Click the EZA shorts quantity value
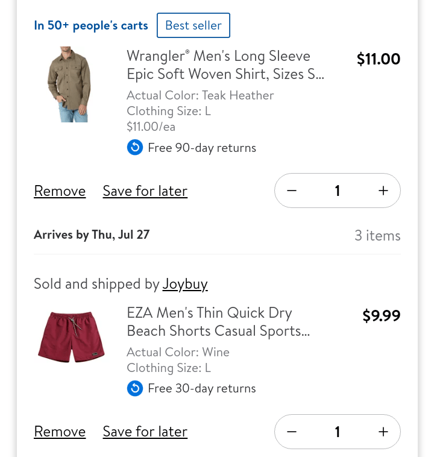Viewport: 434px width, 457px height. (338, 432)
